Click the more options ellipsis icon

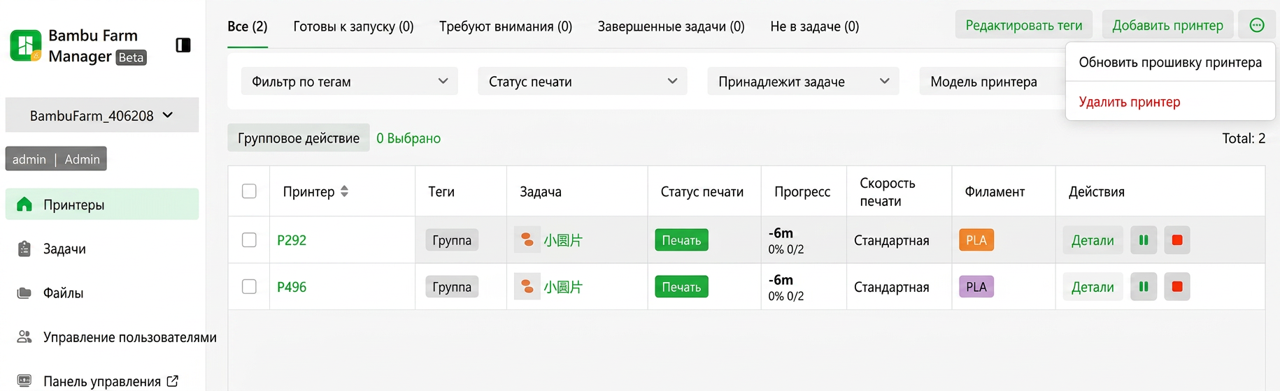click(1257, 25)
